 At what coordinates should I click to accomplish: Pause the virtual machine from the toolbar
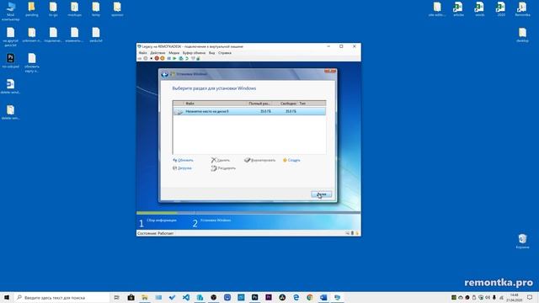[169, 58]
